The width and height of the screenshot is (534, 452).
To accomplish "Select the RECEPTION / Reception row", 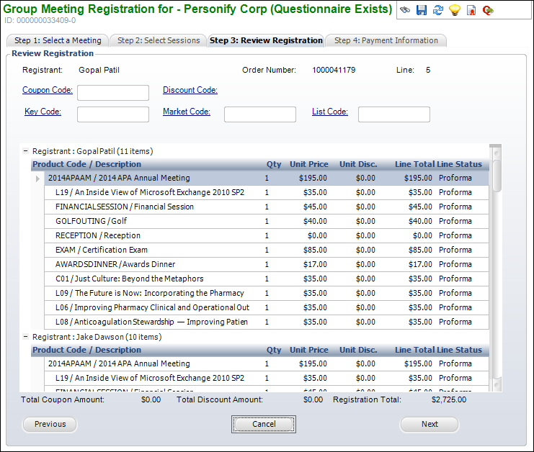I will click(267, 235).
